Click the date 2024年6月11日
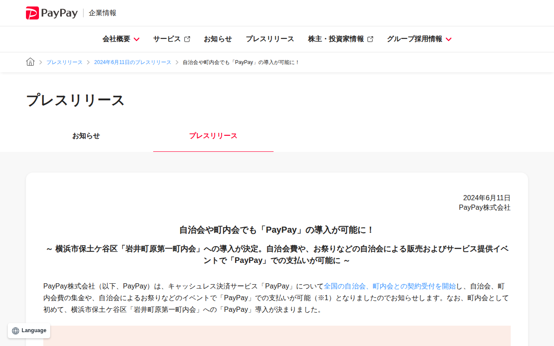Image resolution: width=554 pixels, height=346 pixels. pos(487,198)
